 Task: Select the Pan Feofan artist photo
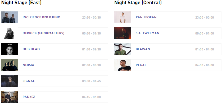coord(123,17)
